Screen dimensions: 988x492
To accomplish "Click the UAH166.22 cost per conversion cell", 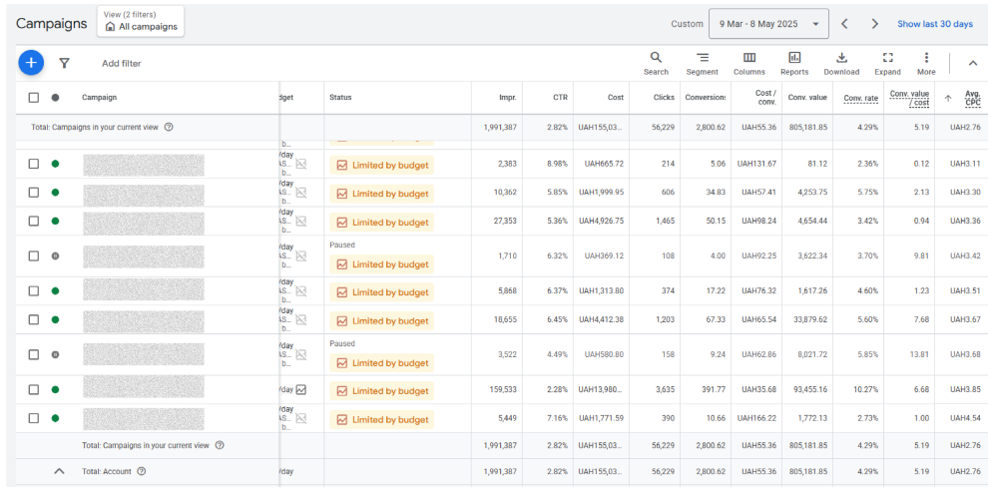I will click(x=756, y=418).
